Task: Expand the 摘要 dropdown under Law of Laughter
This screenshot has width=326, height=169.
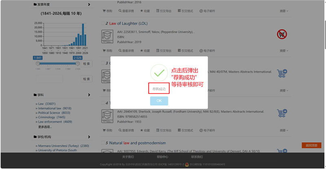Action: (284, 51)
